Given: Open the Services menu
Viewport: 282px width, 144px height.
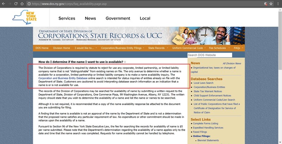Looking at the screenshot, I should [x=67, y=18].
